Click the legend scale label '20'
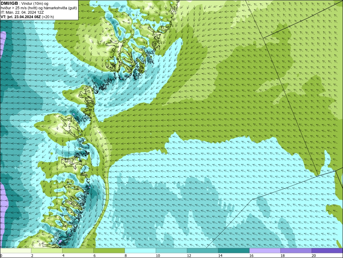Screen dimensions: 343x258 click(314, 256)
